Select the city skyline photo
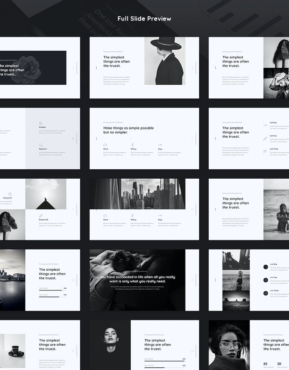This screenshot has width=289, height=370. (153, 194)
